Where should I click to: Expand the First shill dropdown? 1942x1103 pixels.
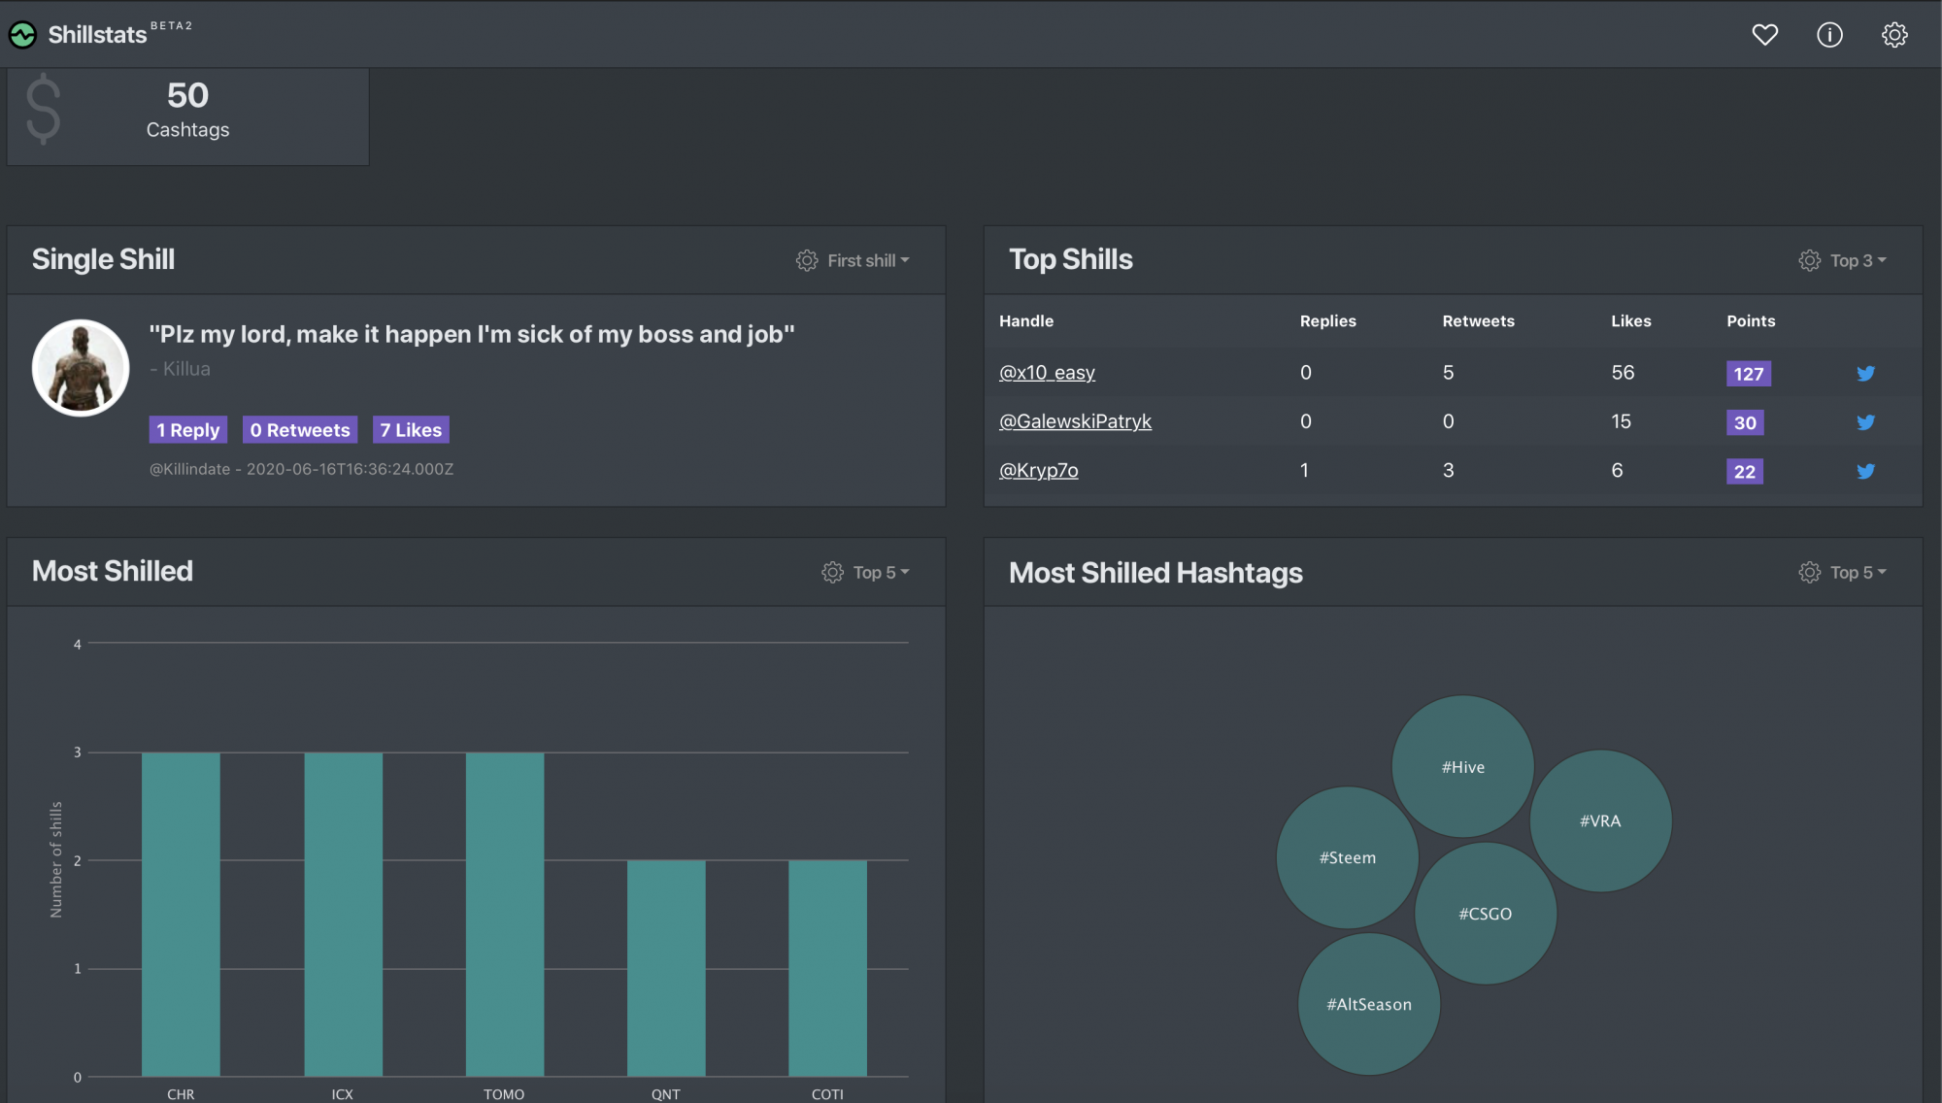coord(868,260)
